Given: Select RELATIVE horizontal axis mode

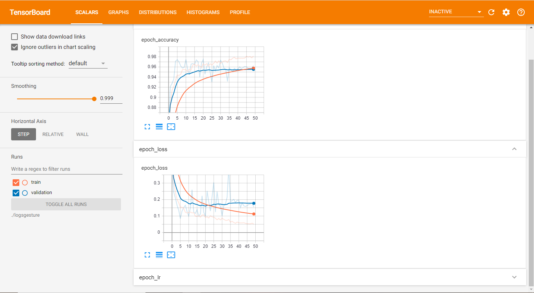Looking at the screenshot, I should (53, 134).
